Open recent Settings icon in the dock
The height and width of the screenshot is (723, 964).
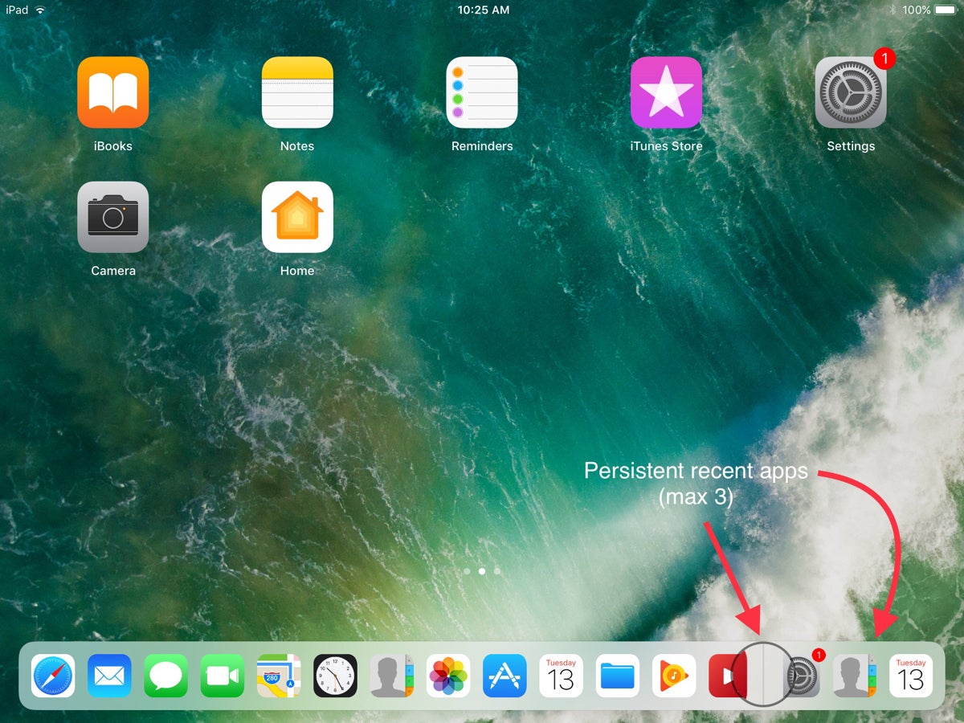pos(803,676)
